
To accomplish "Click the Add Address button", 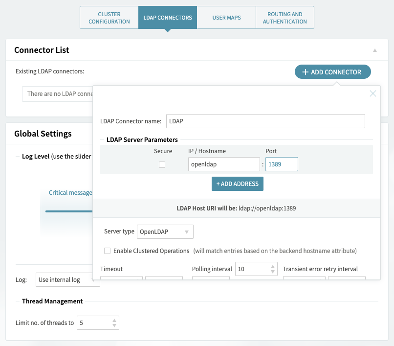I will pos(238,184).
